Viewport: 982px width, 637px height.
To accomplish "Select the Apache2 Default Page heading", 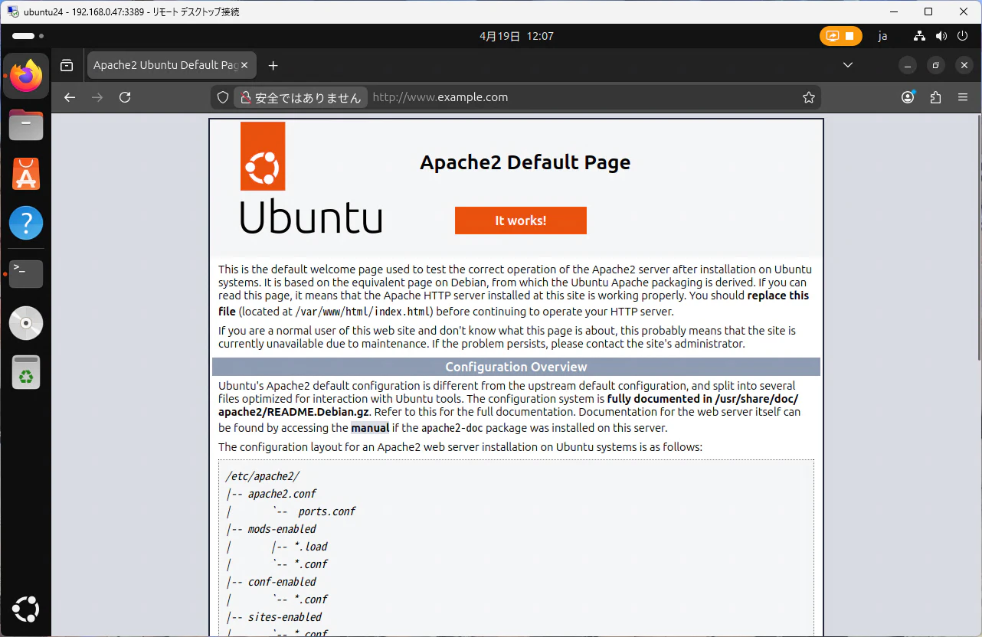I will (x=525, y=162).
